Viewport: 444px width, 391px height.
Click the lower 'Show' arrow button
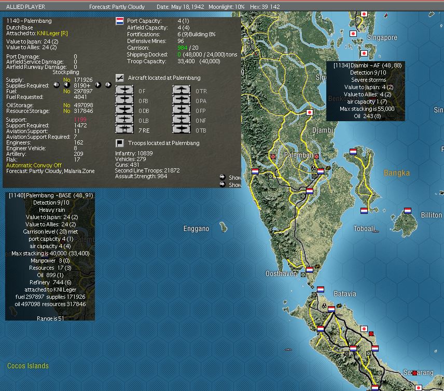click(x=223, y=184)
